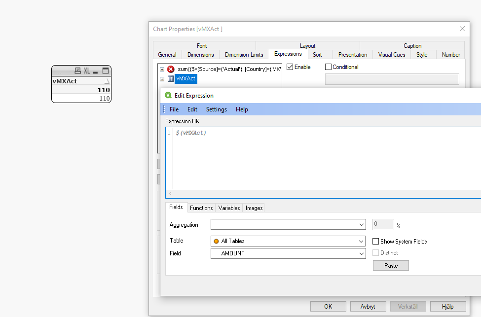
Task: Click the table icon beside vMXAct expression
Action: (171, 79)
